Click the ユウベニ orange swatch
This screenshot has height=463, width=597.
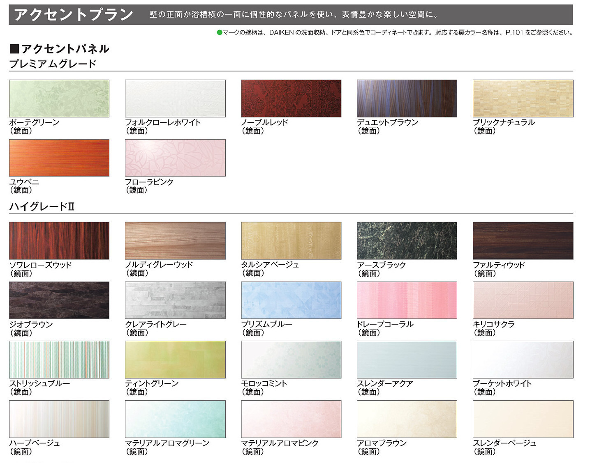(x=59, y=158)
